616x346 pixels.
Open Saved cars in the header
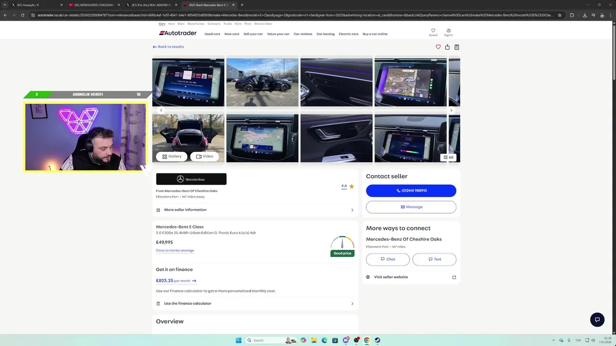[x=433, y=32]
